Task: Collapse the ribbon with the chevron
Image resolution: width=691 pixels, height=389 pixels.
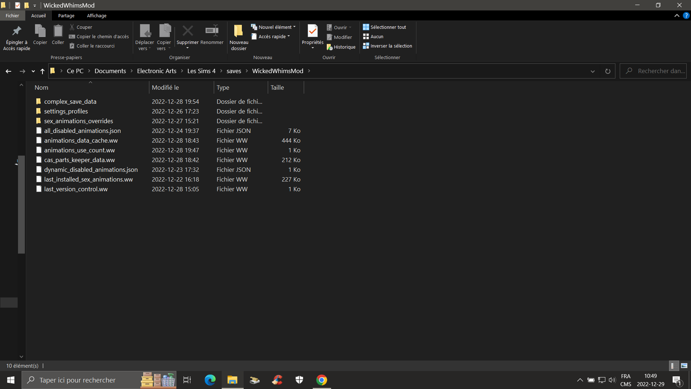Action: (677, 15)
